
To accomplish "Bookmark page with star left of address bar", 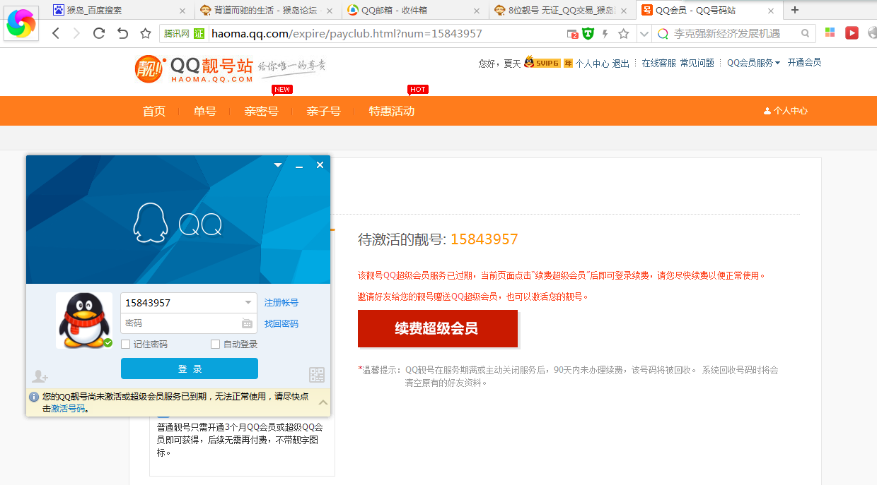I will point(146,33).
